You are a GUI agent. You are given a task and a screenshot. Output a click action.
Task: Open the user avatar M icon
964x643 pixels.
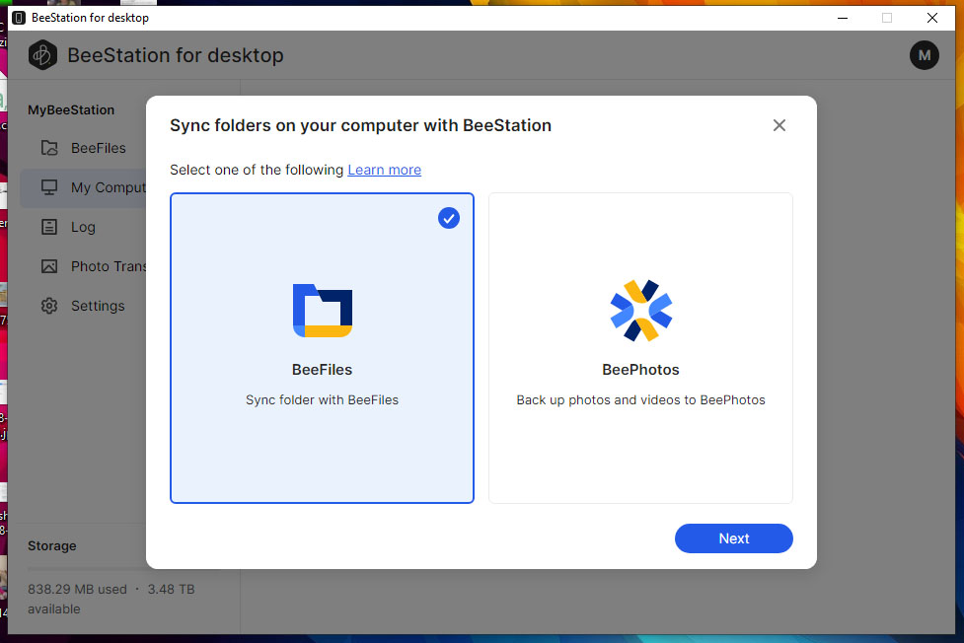[x=924, y=55]
